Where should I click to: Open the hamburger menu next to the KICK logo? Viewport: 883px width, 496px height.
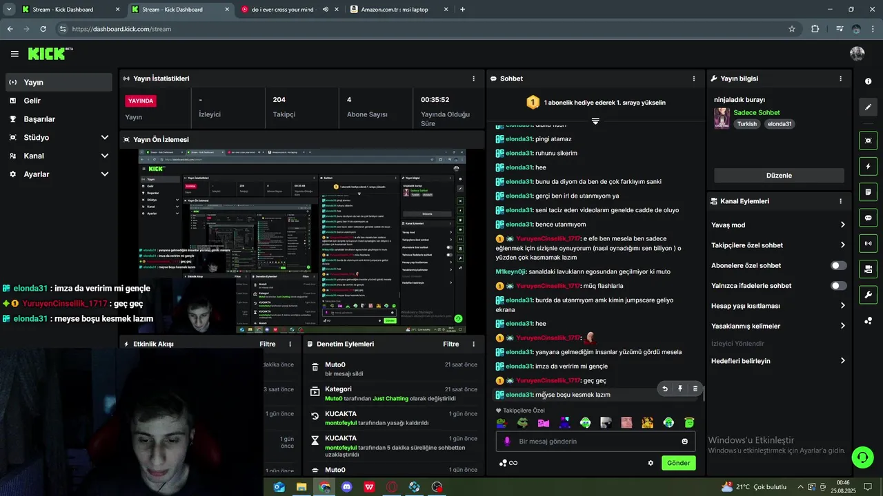[14, 54]
